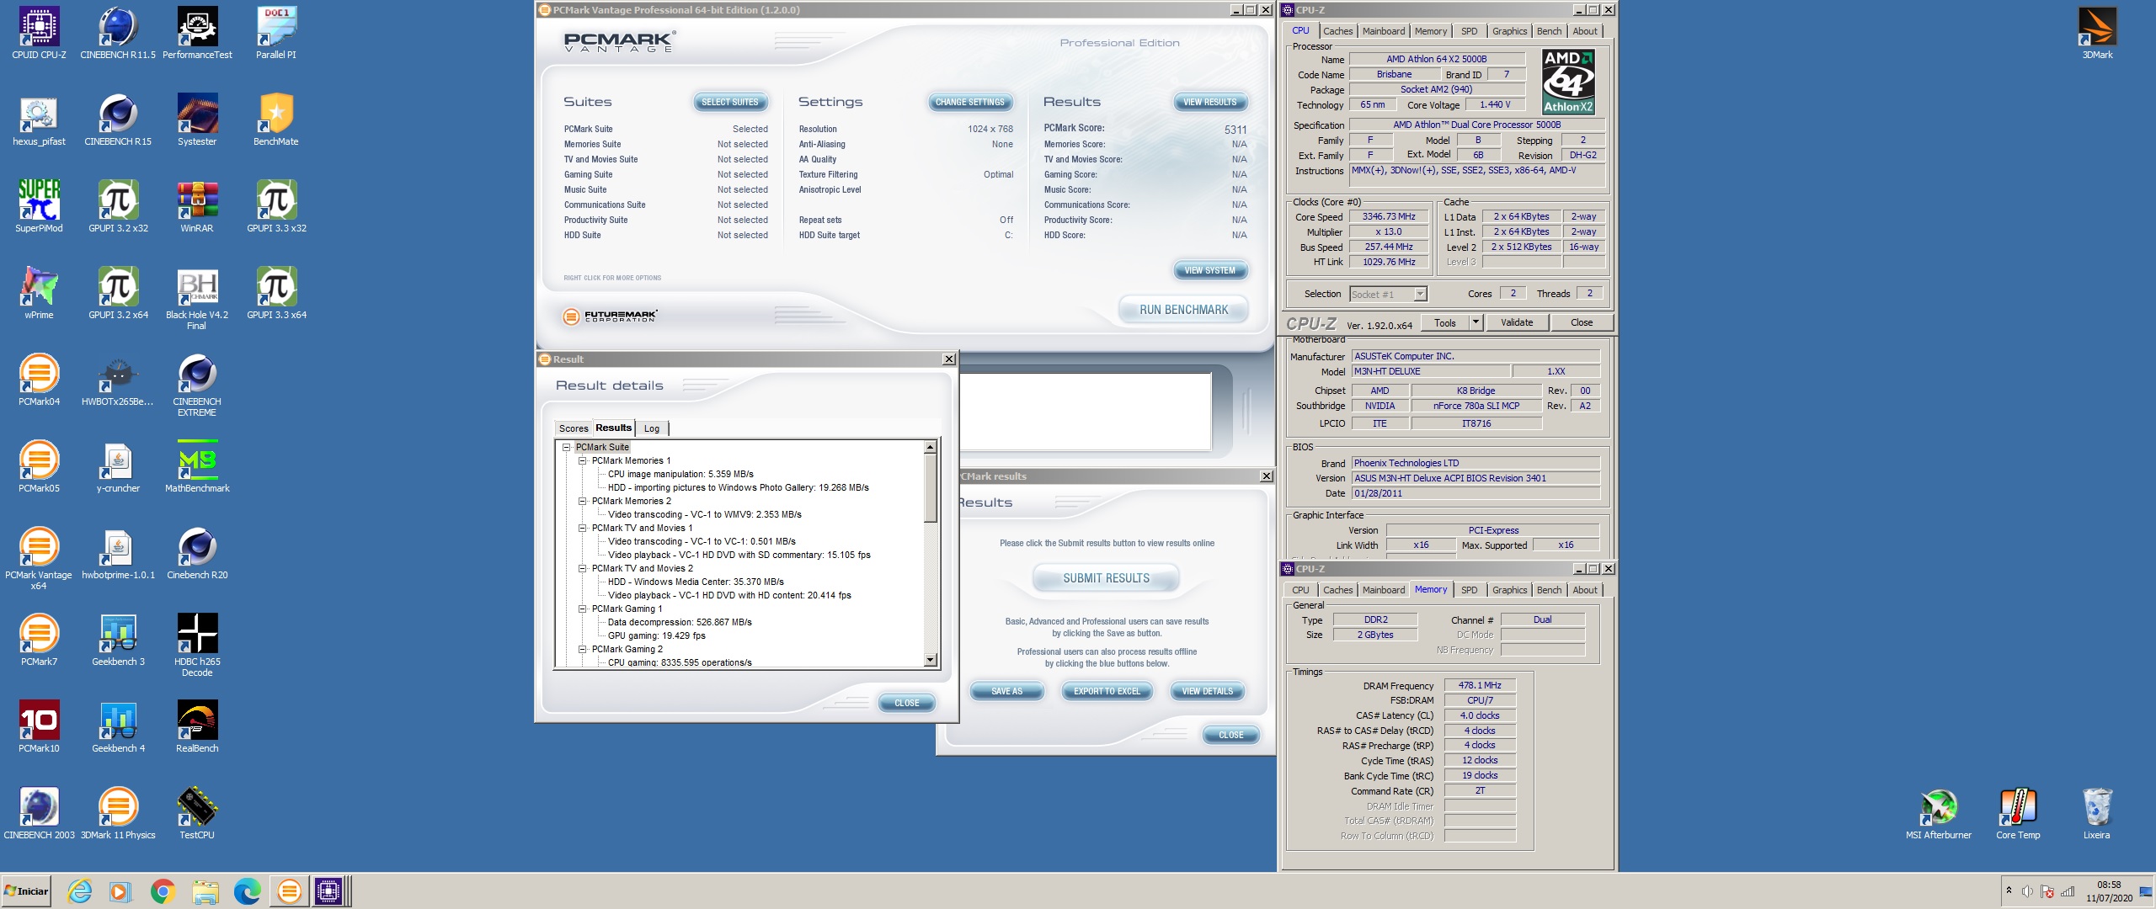
Task: Collapse PCMark TV and Movies 2 node
Action: [582, 569]
